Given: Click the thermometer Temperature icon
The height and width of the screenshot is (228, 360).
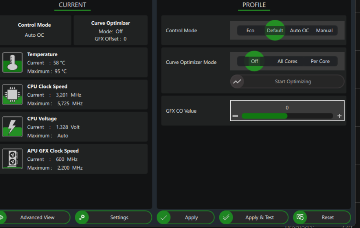Looking at the screenshot, I should 12,62.
